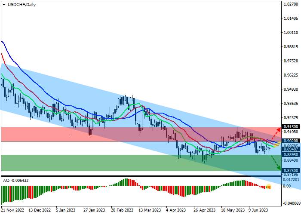Image resolution: width=301 pixels, height=215 pixels.
Task: Open the USDCHF chart dropdown triangle
Action: coord(4,5)
